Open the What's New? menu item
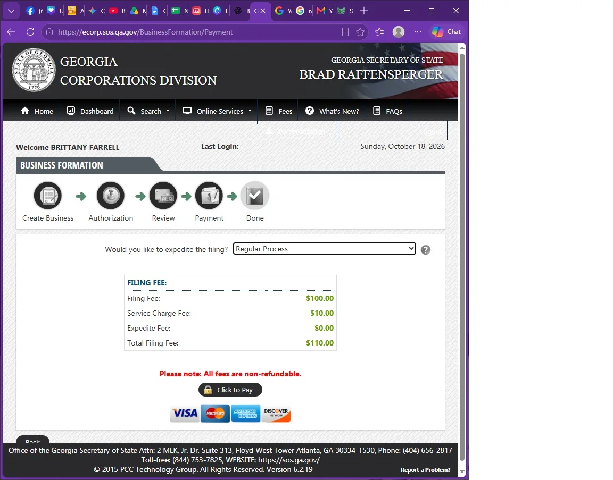This screenshot has width=613, height=480. click(332, 111)
